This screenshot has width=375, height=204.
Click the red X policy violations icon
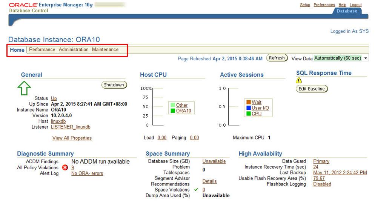(65, 167)
